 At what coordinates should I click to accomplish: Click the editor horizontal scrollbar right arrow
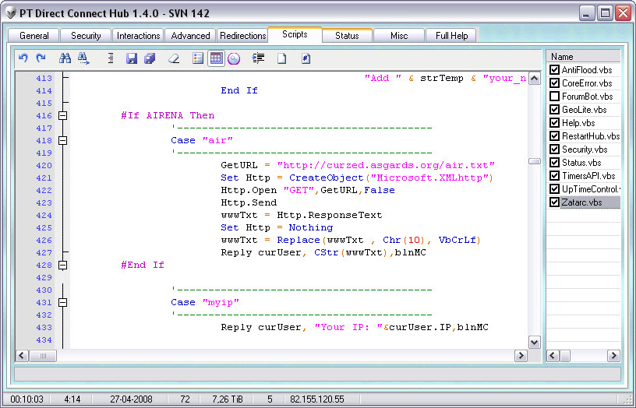(521, 356)
